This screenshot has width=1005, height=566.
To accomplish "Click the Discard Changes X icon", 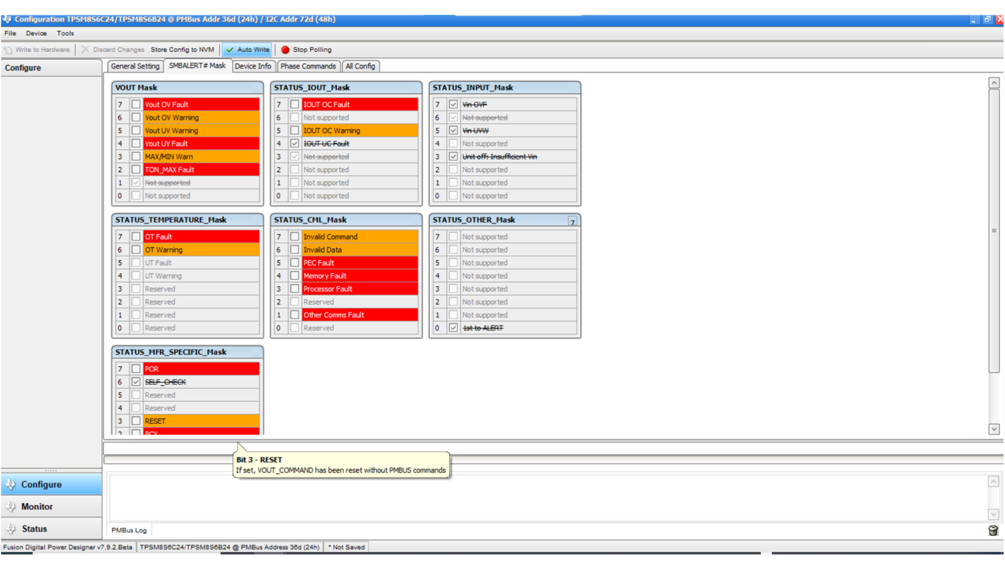I will [85, 49].
